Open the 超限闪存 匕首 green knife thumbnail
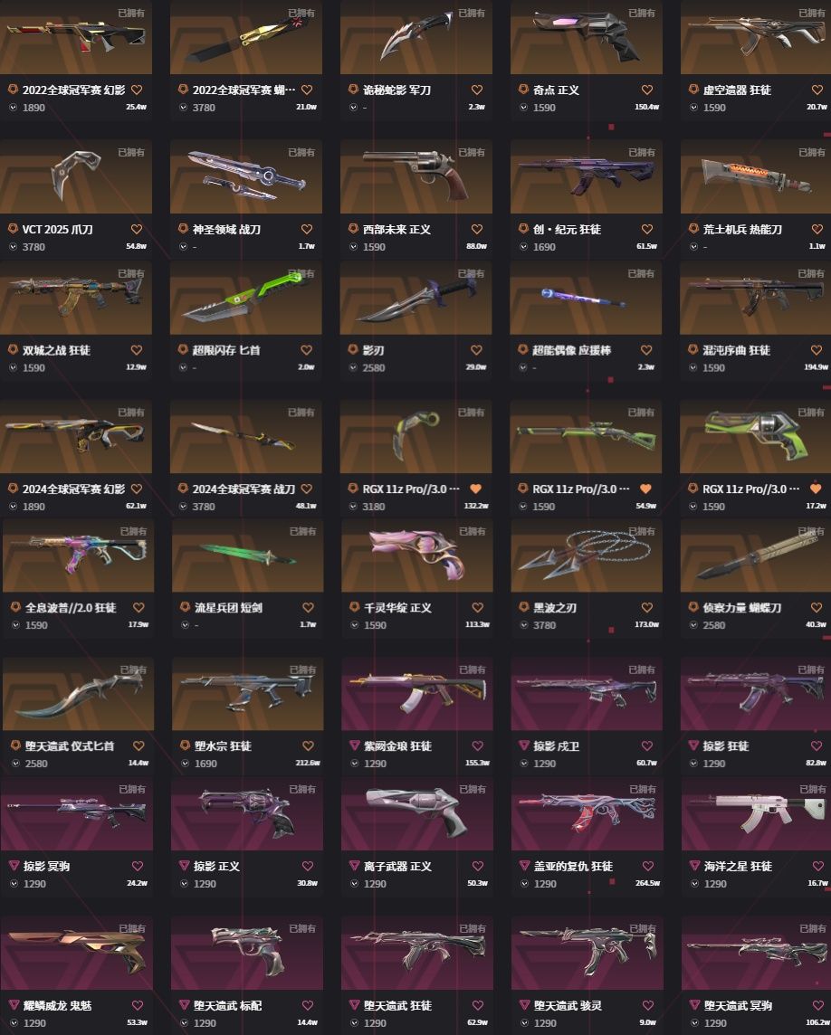Viewport: 831px width, 1035px height. pyautogui.click(x=245, y=299)
